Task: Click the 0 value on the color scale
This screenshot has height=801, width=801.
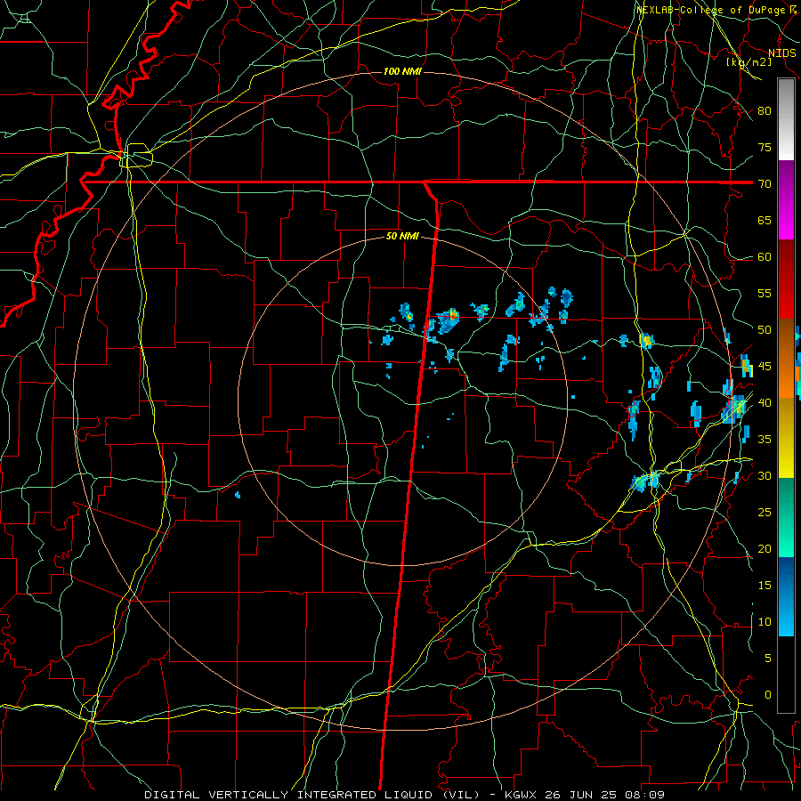Action: pos(767,695)
